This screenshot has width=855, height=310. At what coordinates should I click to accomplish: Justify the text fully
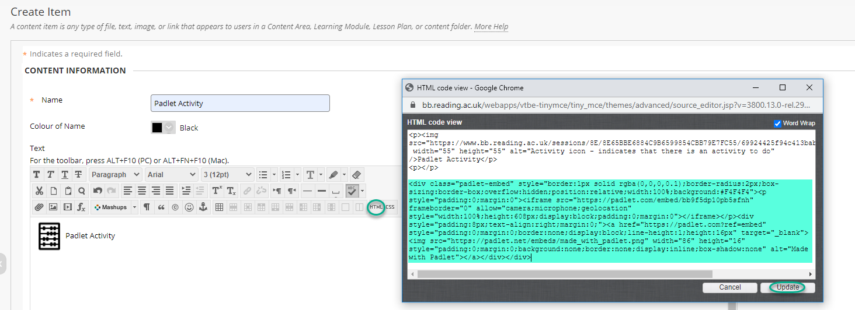coord(169,191)
